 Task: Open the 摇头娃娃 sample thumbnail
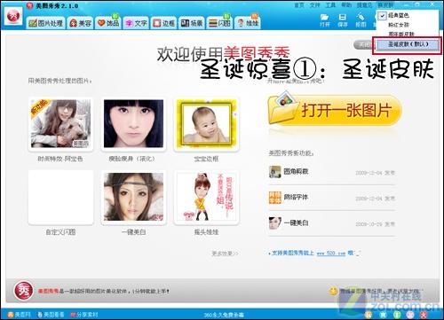pos(206,197)
